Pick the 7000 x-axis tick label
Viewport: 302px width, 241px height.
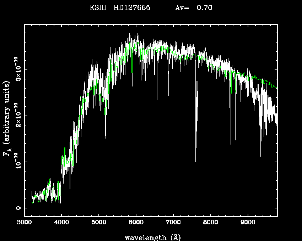click(x=173, y=223)
